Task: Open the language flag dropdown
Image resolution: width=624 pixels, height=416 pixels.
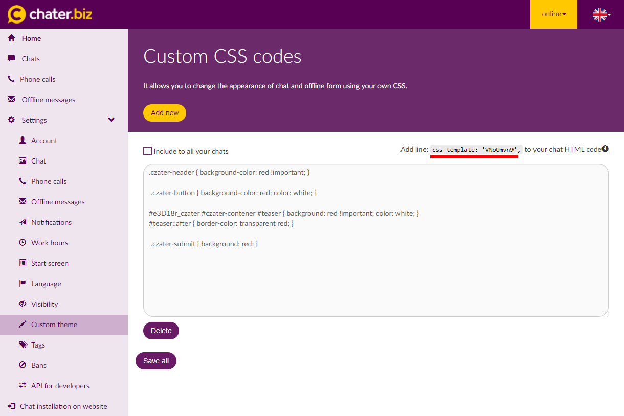Action: click(601, 14)
